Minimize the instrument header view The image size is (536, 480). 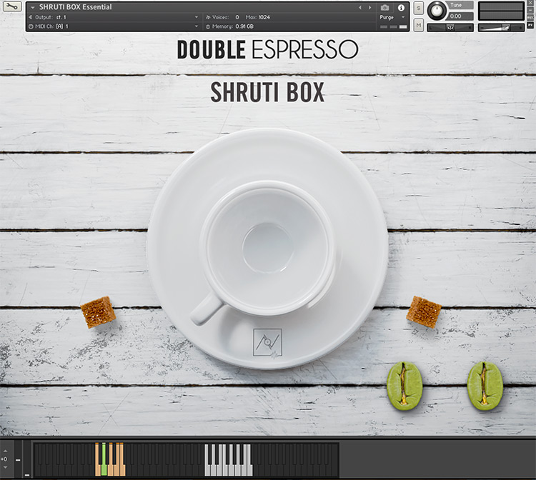coord(530,10)
